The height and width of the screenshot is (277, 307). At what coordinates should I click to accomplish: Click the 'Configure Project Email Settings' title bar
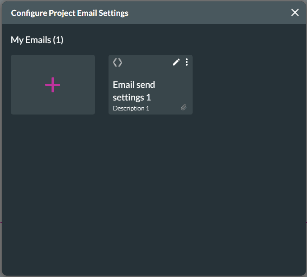70,13
